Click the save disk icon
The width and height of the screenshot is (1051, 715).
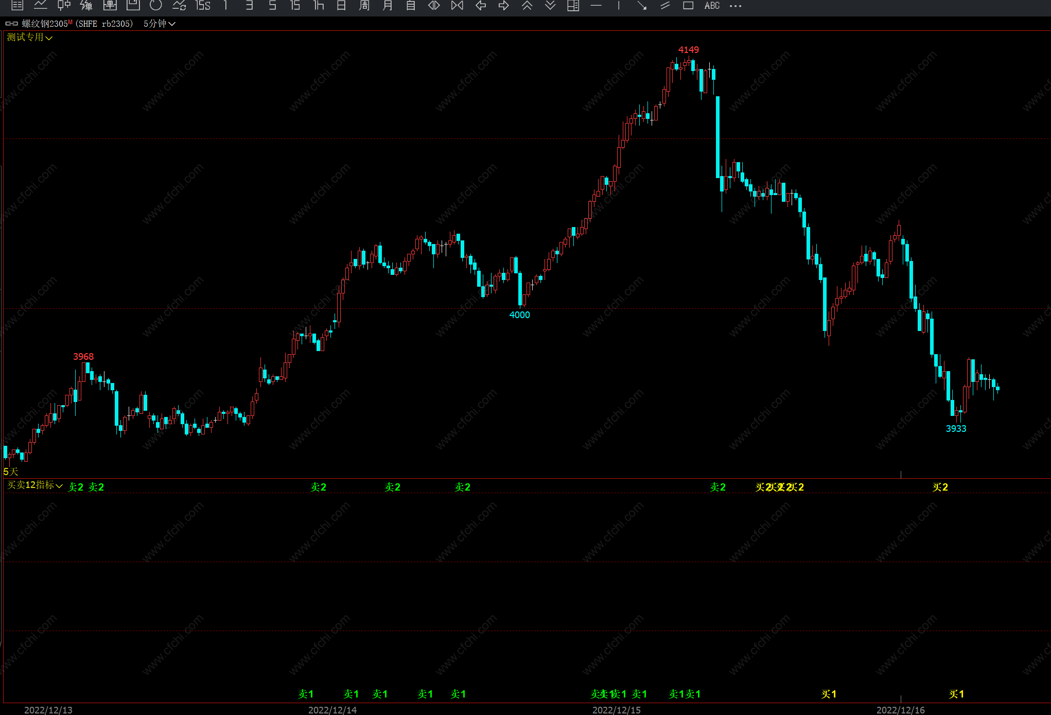pyautogui.click(x=133, y=5)
